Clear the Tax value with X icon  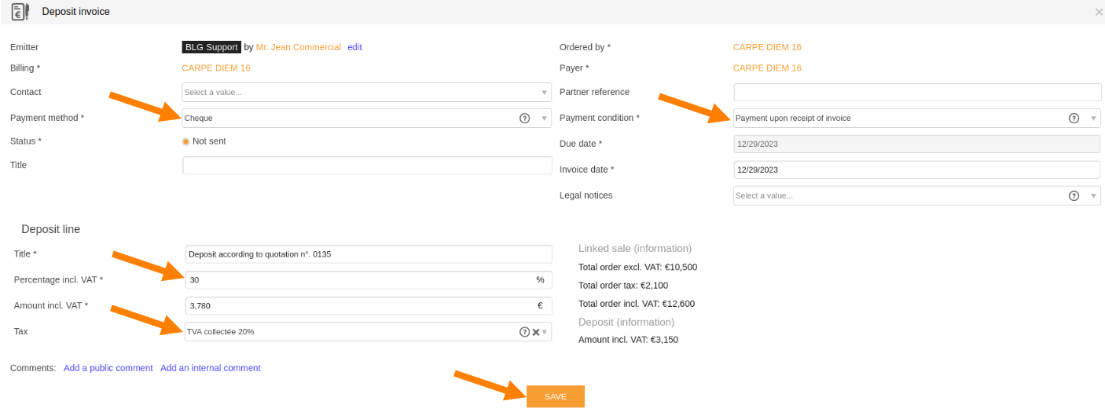536,332
